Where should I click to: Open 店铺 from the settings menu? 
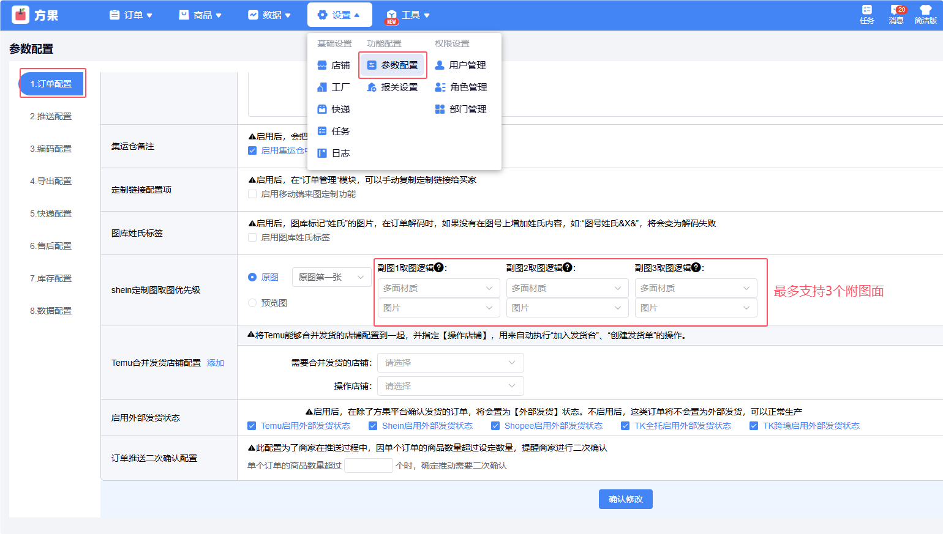click(334, 65)
